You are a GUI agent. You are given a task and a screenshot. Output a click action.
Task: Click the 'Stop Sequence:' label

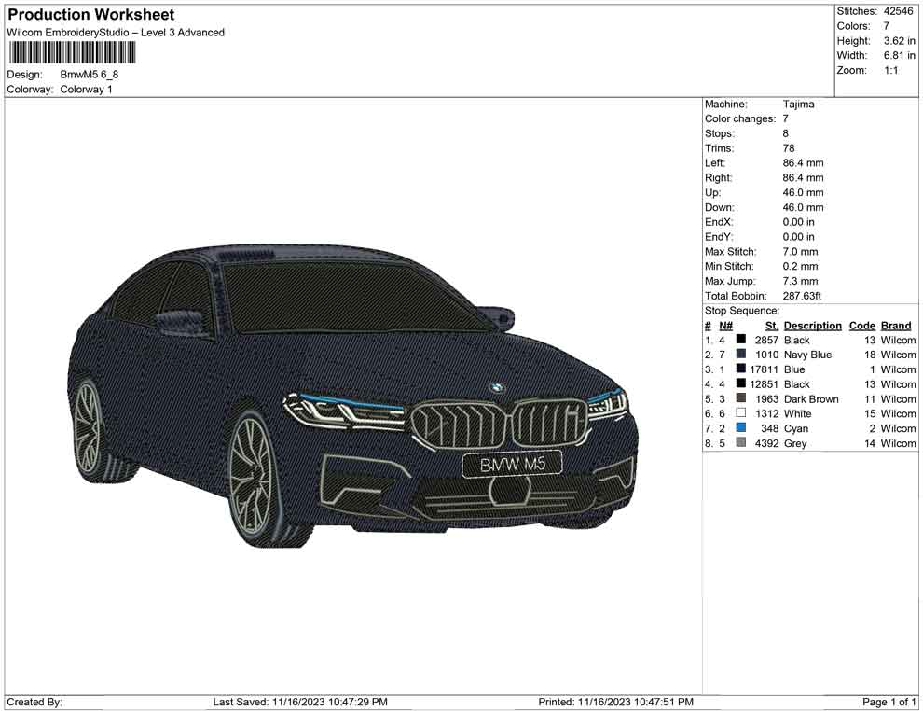point(742,311)
